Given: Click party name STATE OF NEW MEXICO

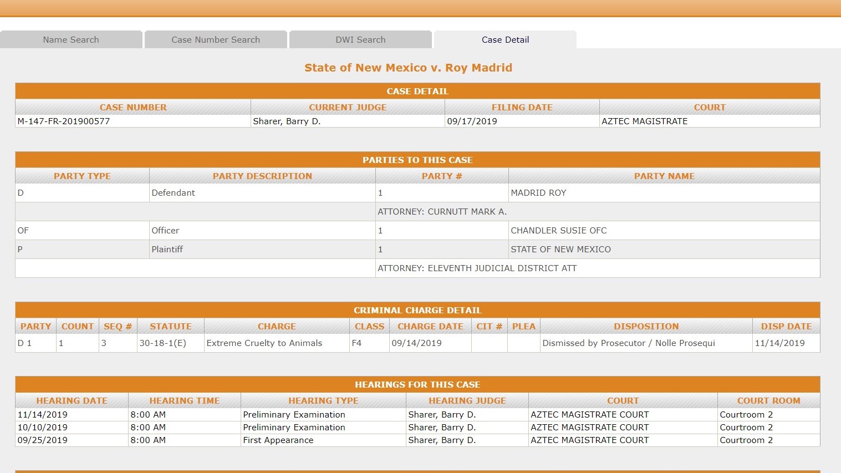Looking at the screenshot, I should [560, 250].
